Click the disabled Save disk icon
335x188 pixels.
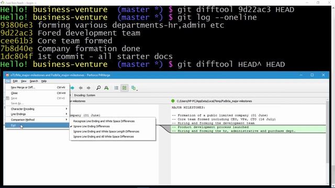click(8, 98)
